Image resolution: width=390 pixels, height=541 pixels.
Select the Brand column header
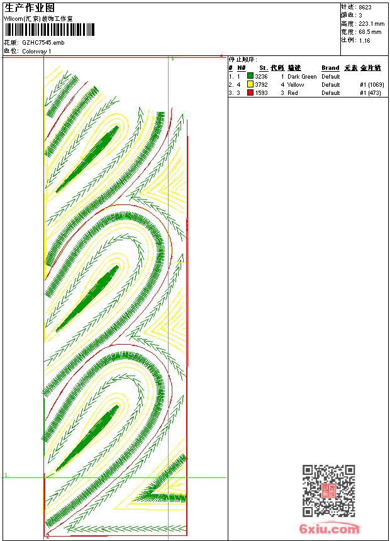(x=330, y=68)
